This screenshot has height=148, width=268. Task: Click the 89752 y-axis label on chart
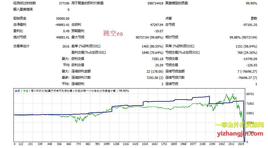click(x=251, y=94)
